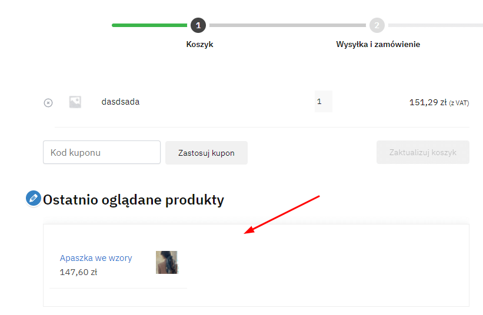Click the dasdsada placeholder product image
The height and width of the screenshot is (315, 483).
tap(75, 102)
